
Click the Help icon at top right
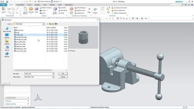(x=192, y=5)
